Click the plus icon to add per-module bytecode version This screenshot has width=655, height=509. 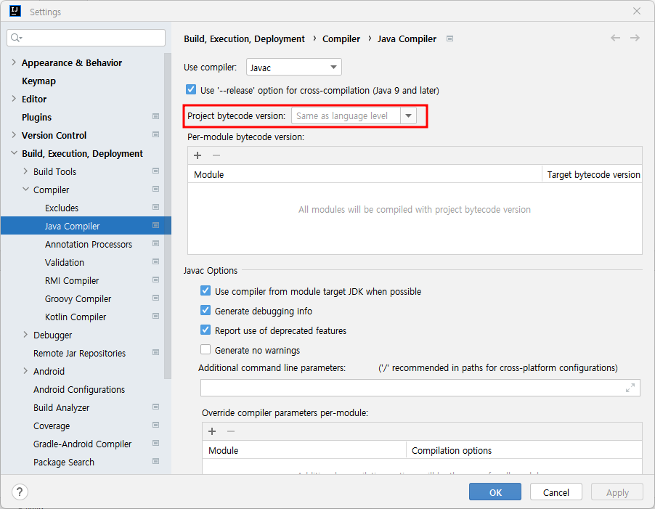point(198,155)
